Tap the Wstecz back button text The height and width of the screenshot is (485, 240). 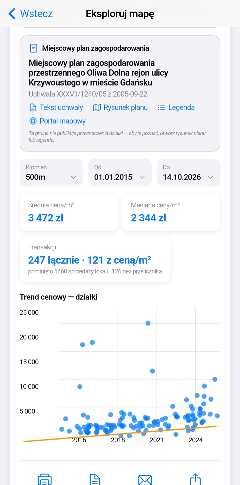(x=36, y=14)
